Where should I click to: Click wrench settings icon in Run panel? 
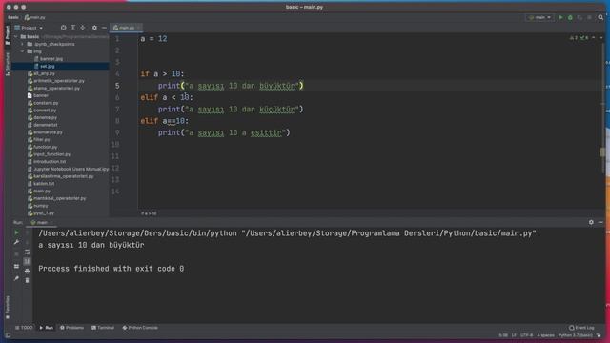click(x=16, y=242)
